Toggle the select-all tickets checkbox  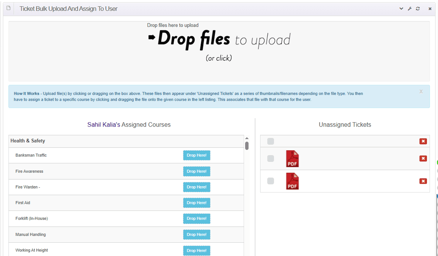coord(271,141)
